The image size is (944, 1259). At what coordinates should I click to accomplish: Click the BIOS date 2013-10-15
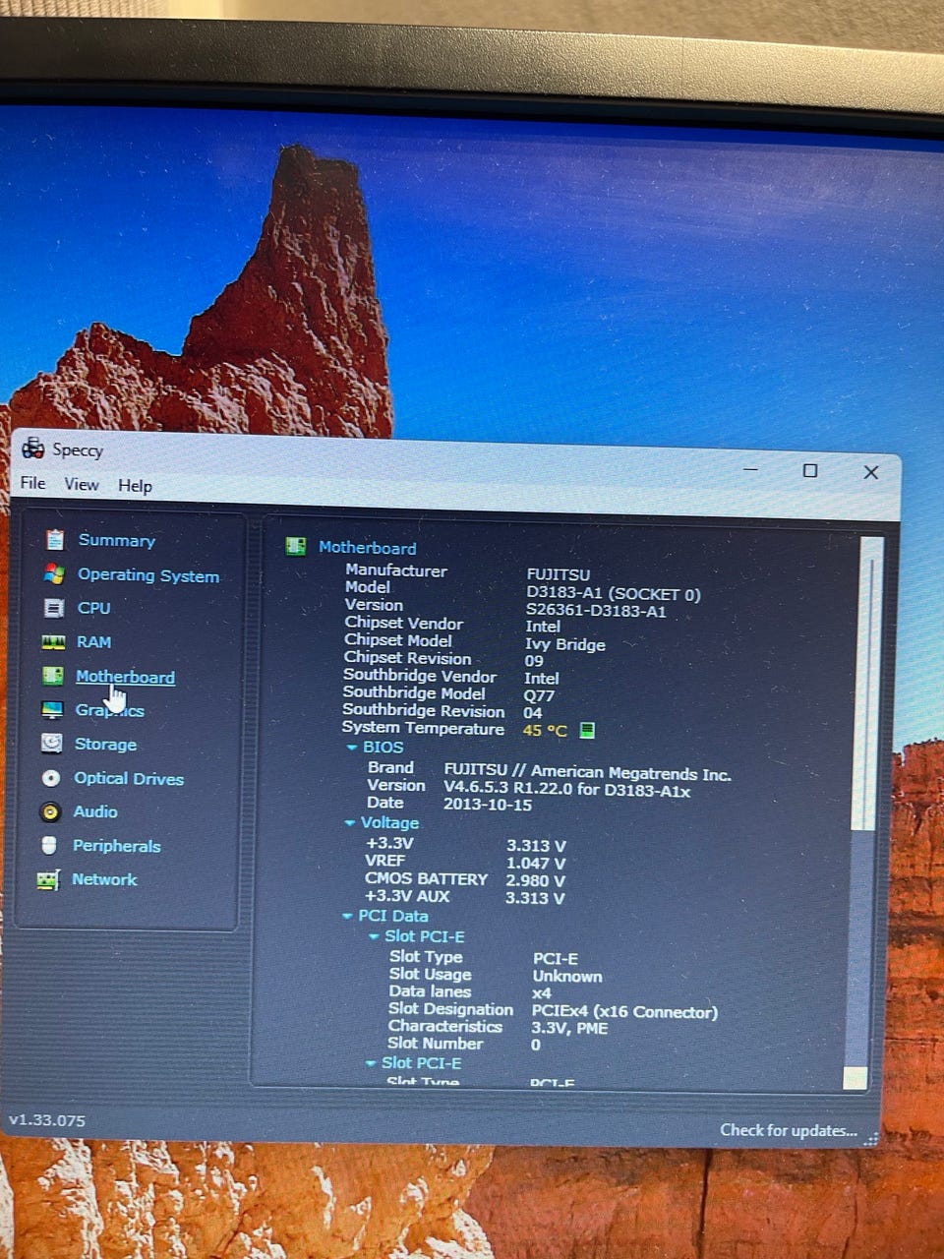pyautogui.click(x=488, y=805)
